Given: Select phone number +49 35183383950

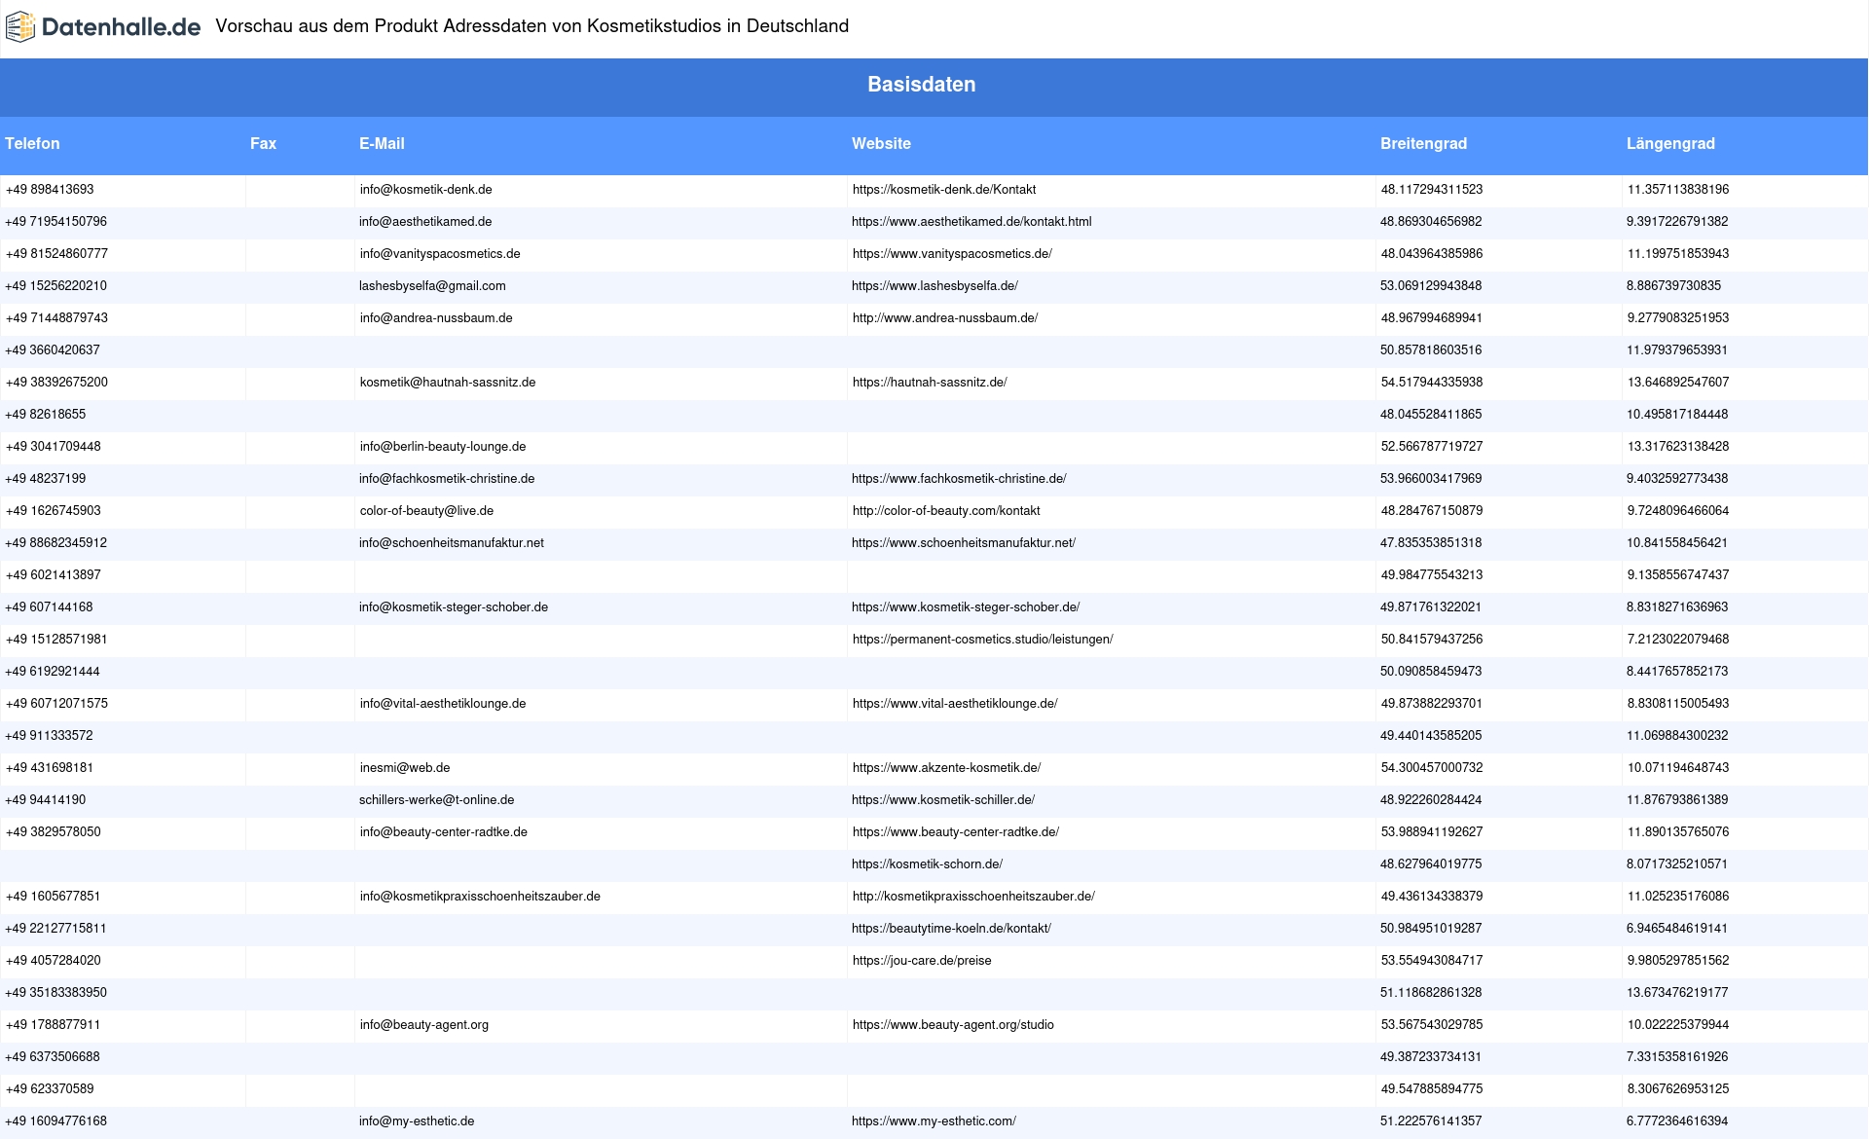Looking at the screenshot, I should point(55,993).
